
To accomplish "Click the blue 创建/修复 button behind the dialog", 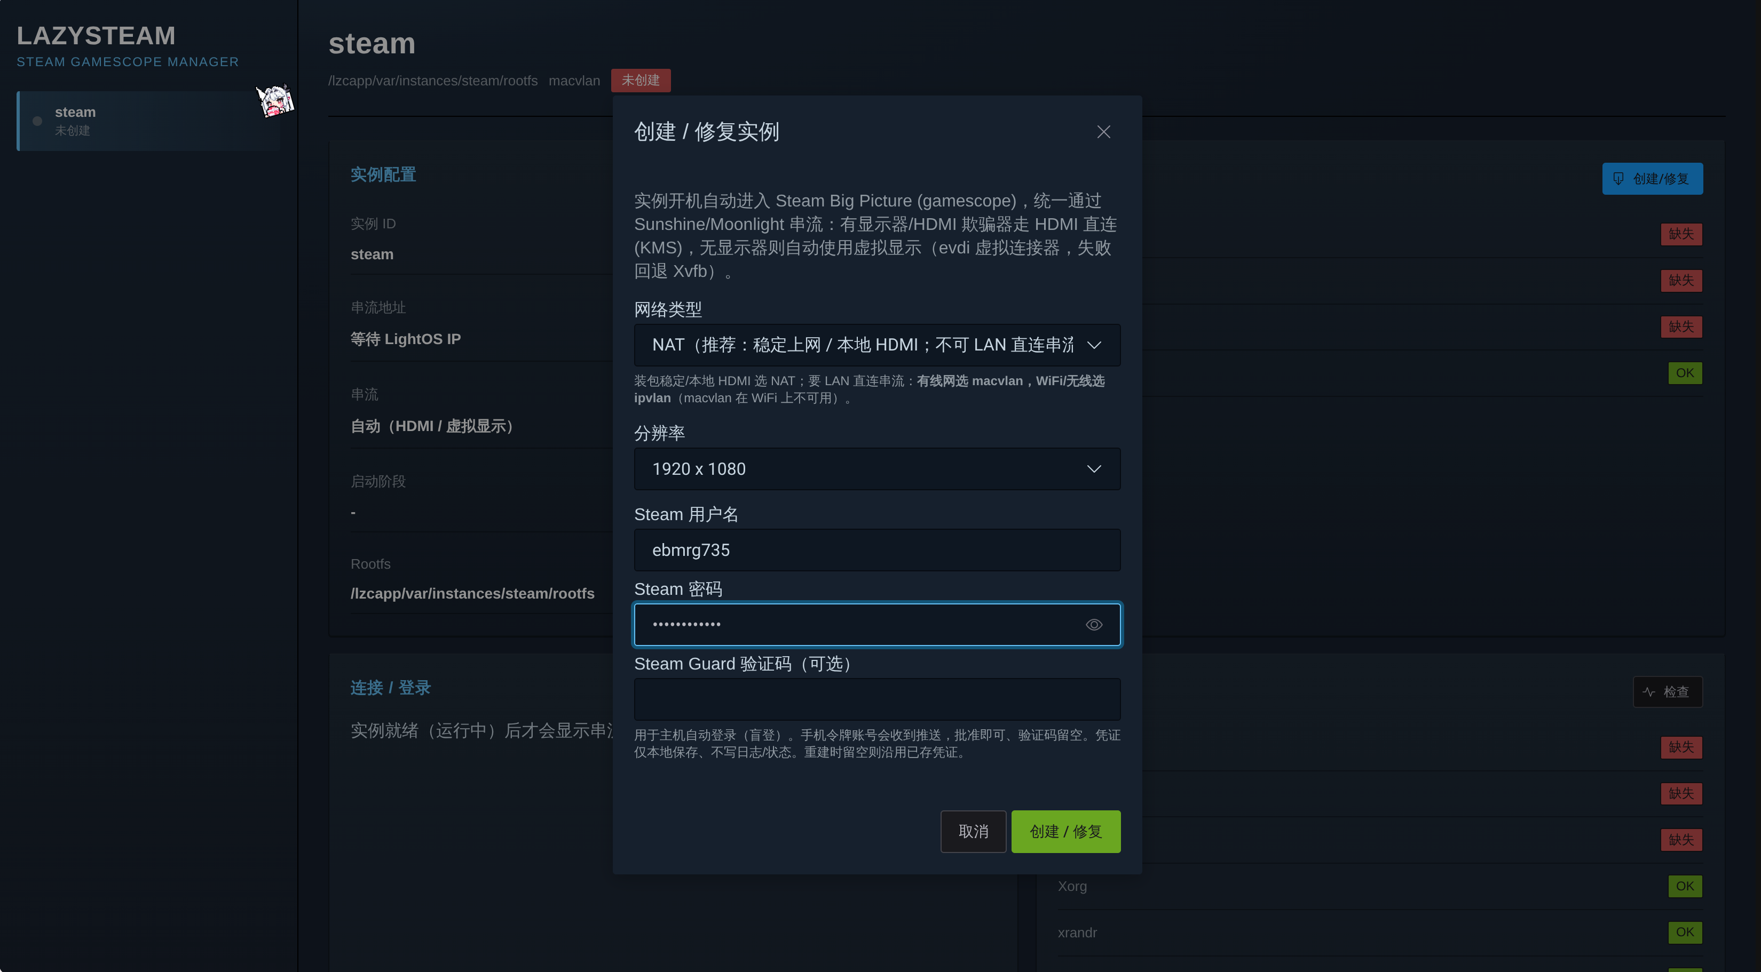I will point(1652,178).
